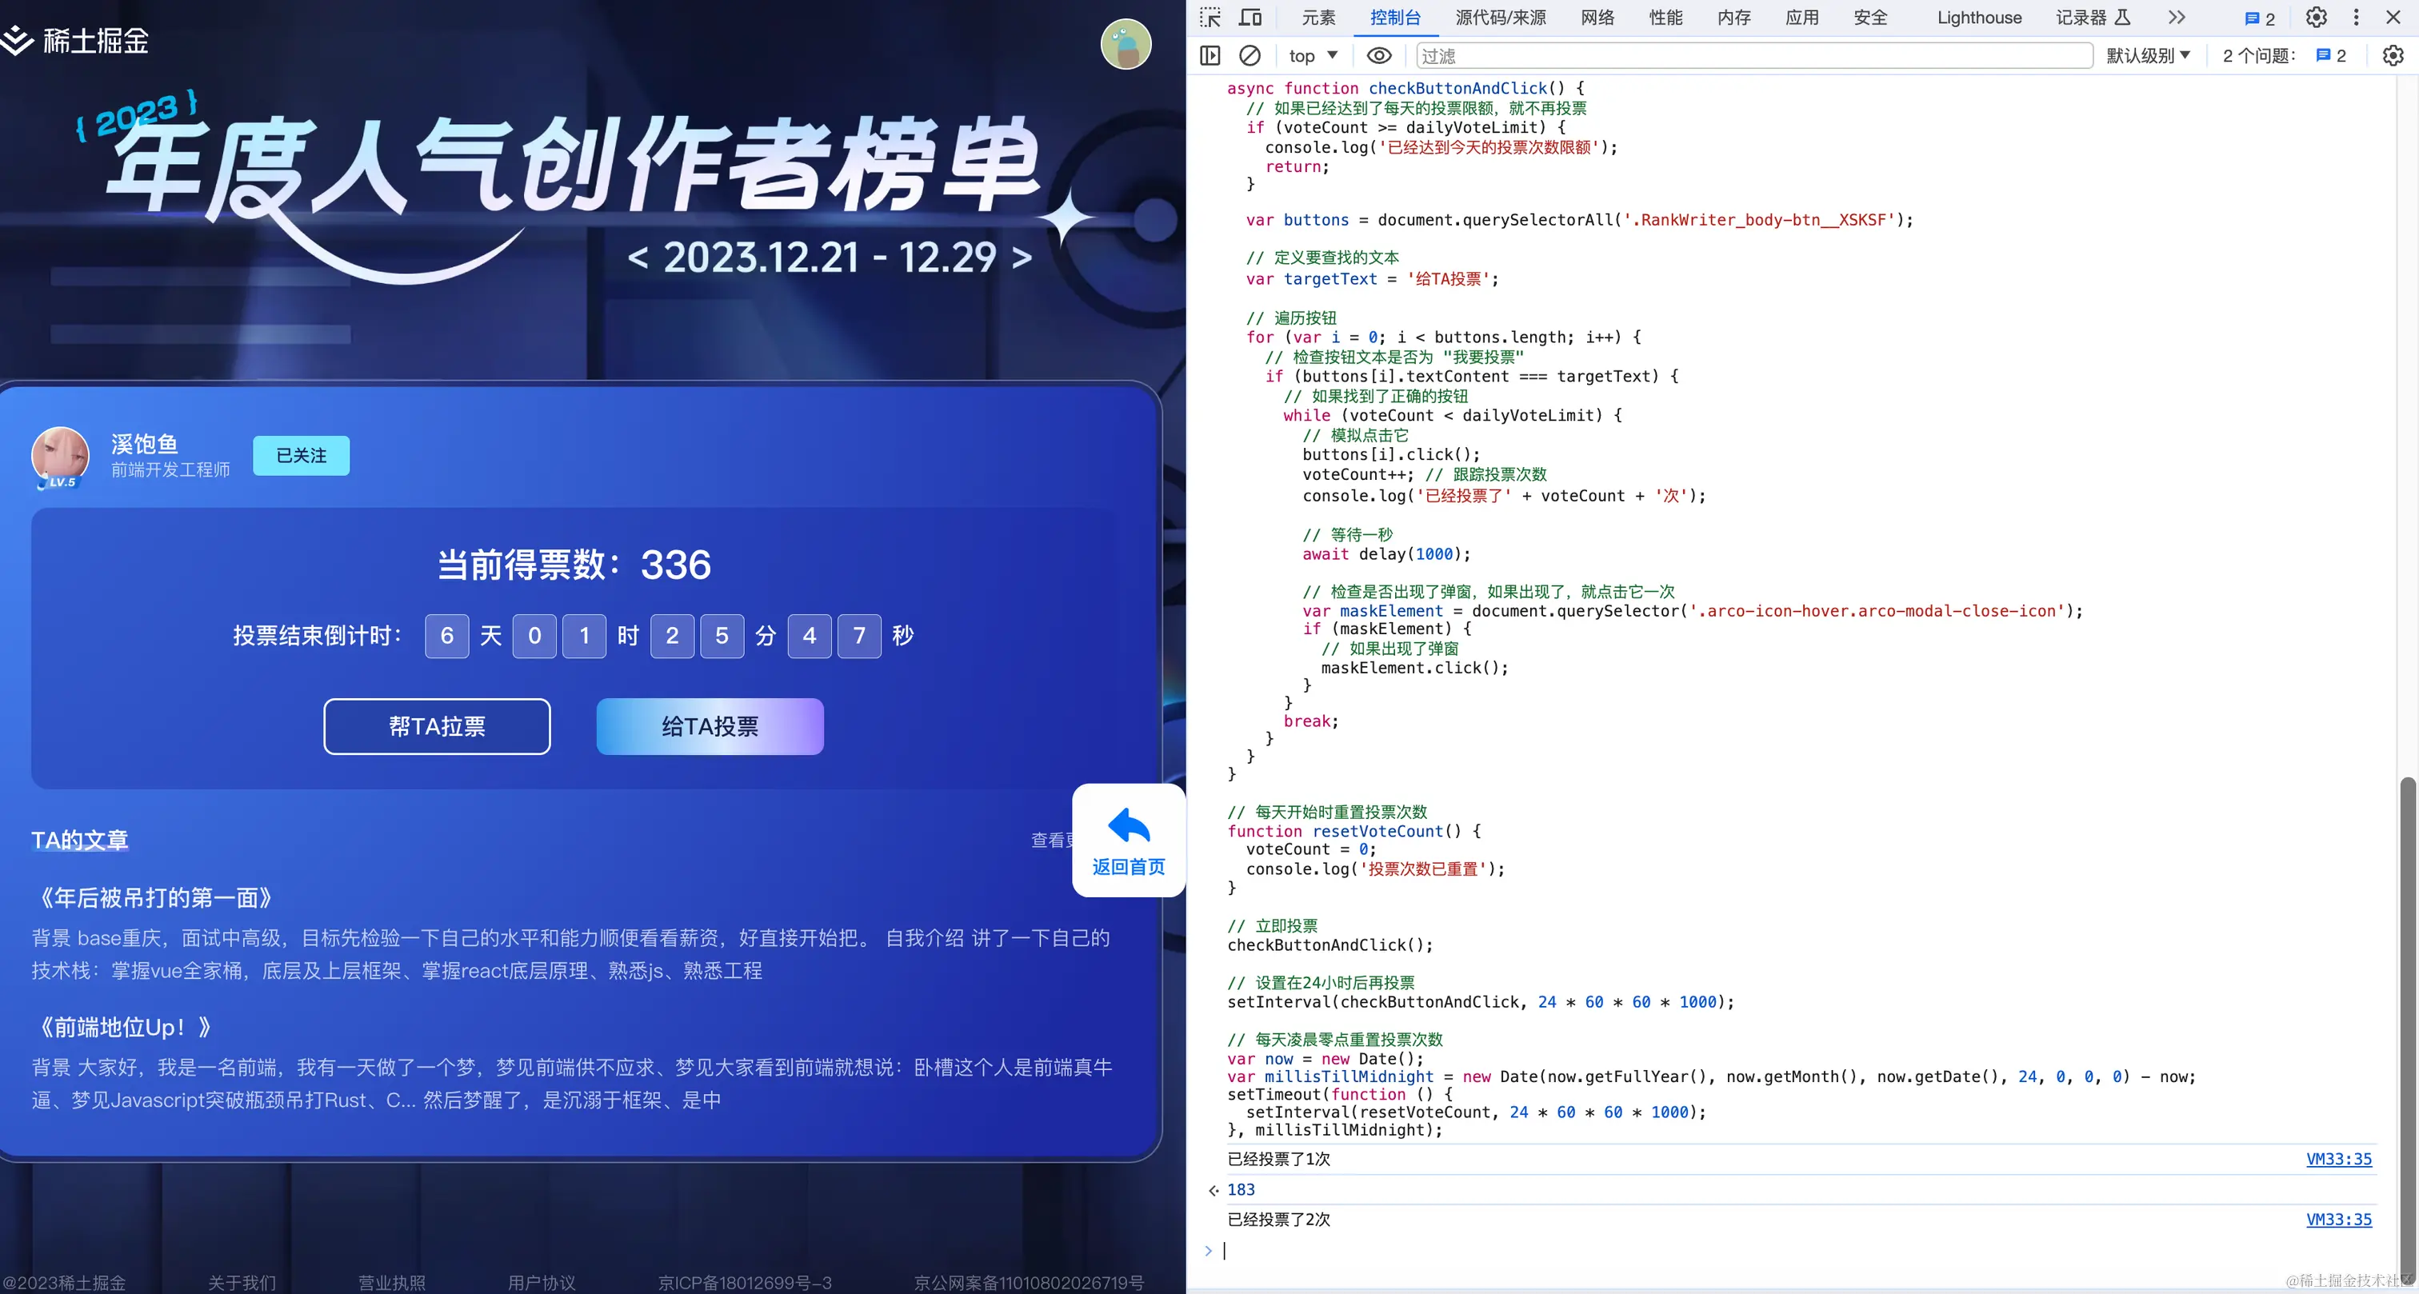Open the console settings gear icon
The height and width of the screenshot is (1294, 2419).
[2393, 55]
